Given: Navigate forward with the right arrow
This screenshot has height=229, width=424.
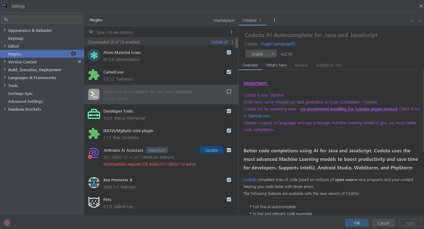Looking at the screenshot, I should pyautogui.click(x=419, y=21).
